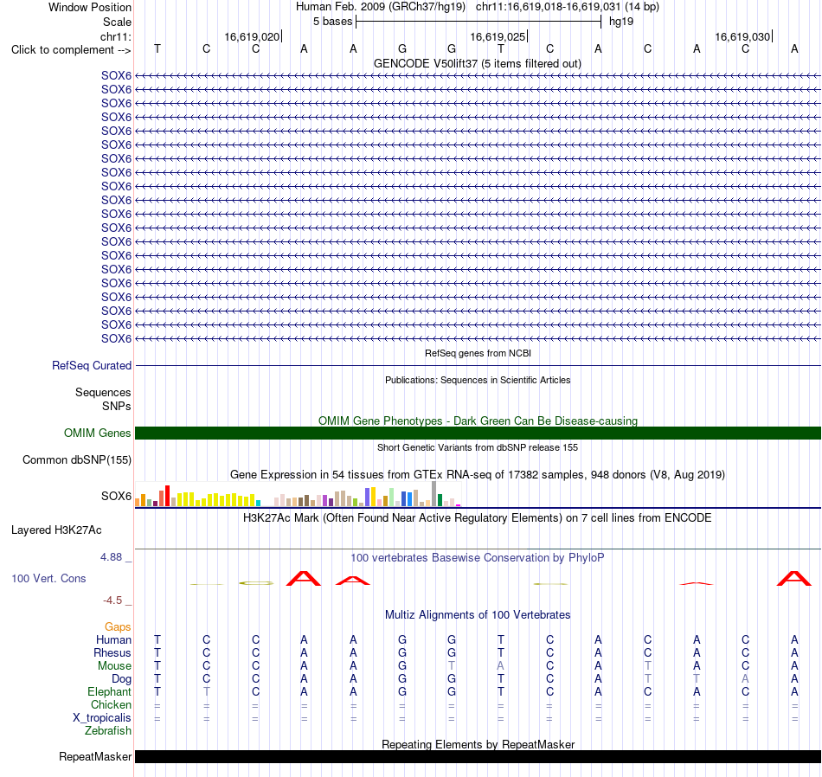
Task: Click the black RepeatMasker bar
Action: point(478,756)
